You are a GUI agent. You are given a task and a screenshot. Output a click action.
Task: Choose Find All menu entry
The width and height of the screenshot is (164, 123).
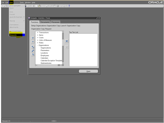pyautogui.click(x=17, y=14)
